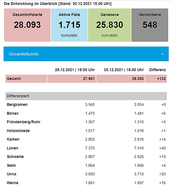The width and height of the screenshot is (172, 188).
Task: Click the Werne row label
Action: tap(12, 183)
